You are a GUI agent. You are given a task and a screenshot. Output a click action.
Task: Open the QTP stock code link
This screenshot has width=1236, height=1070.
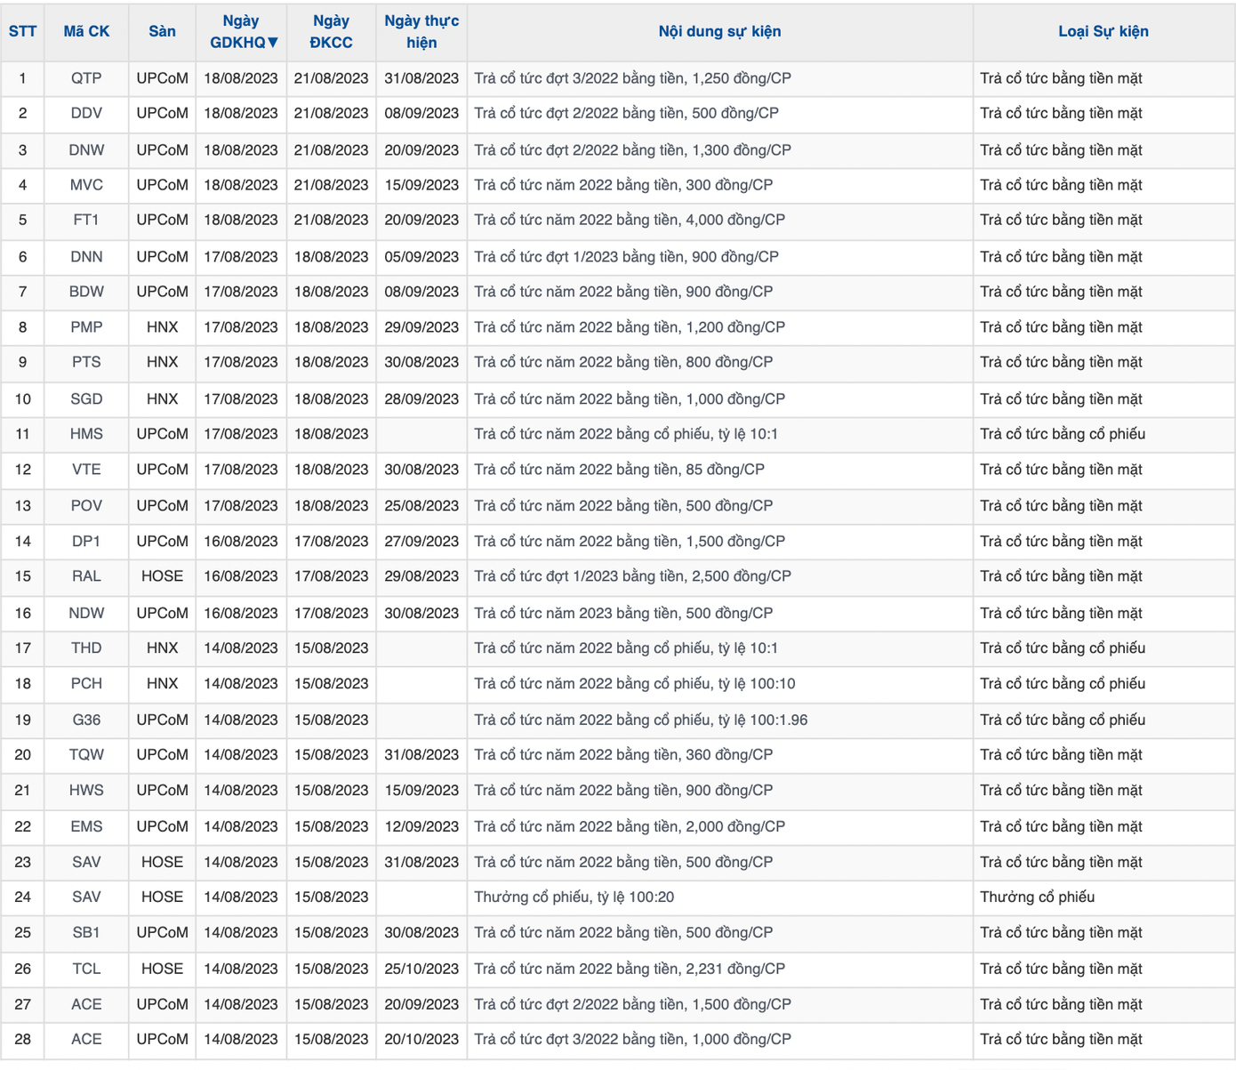[x=86, y=78]
